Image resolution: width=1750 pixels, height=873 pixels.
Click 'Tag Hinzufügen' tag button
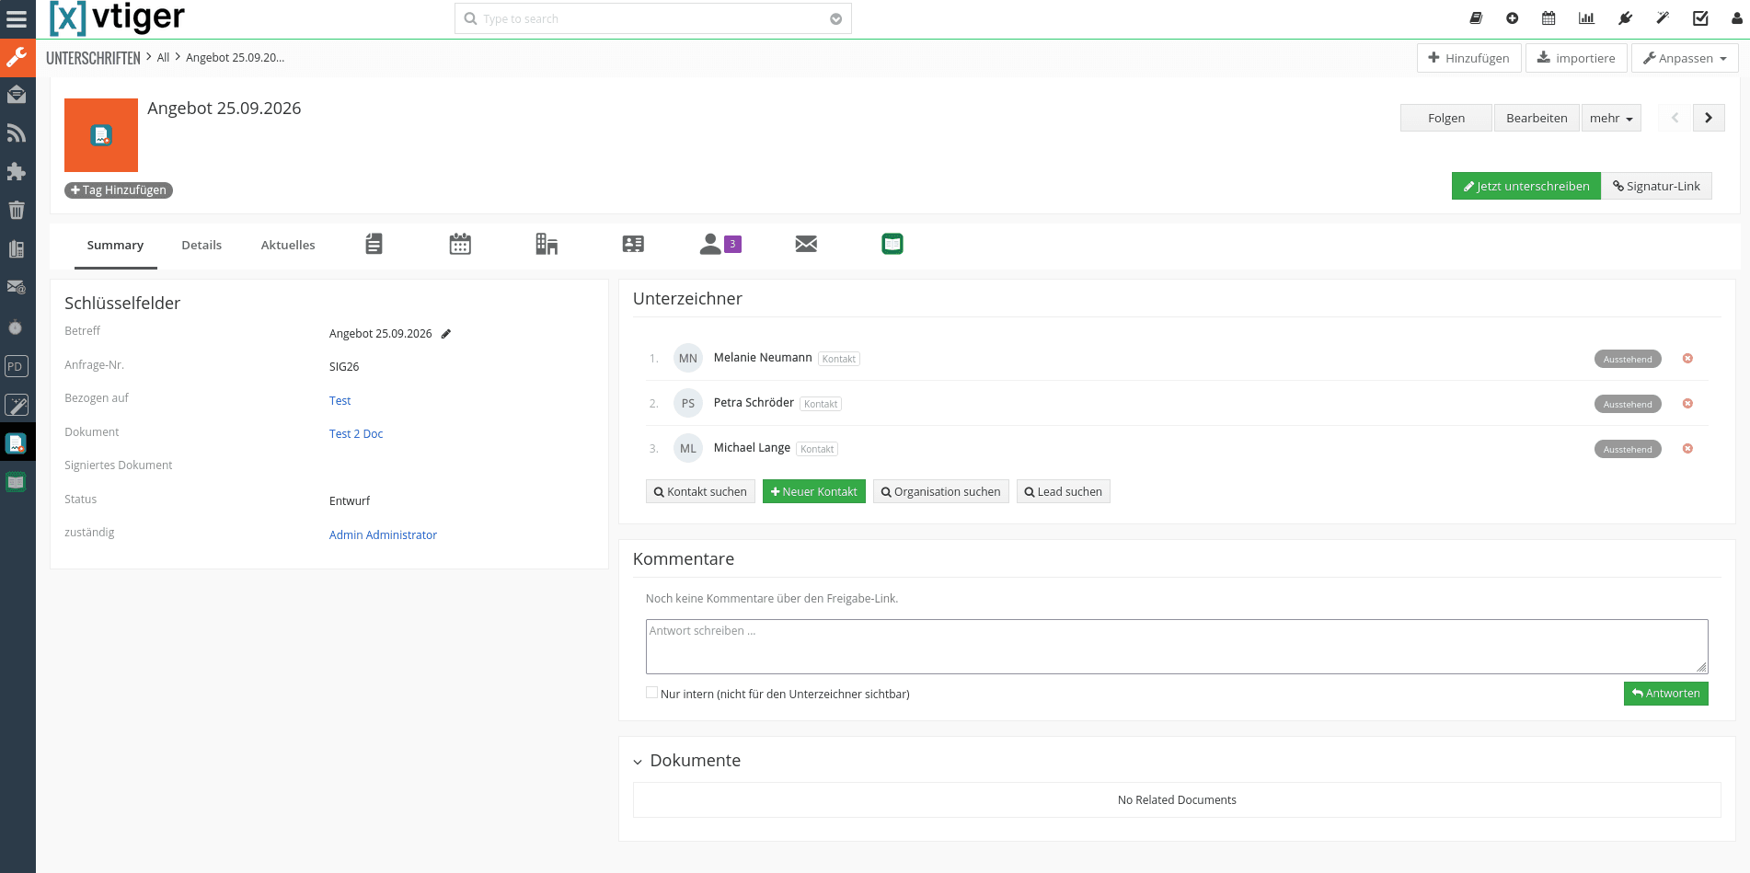pos(119,190)
